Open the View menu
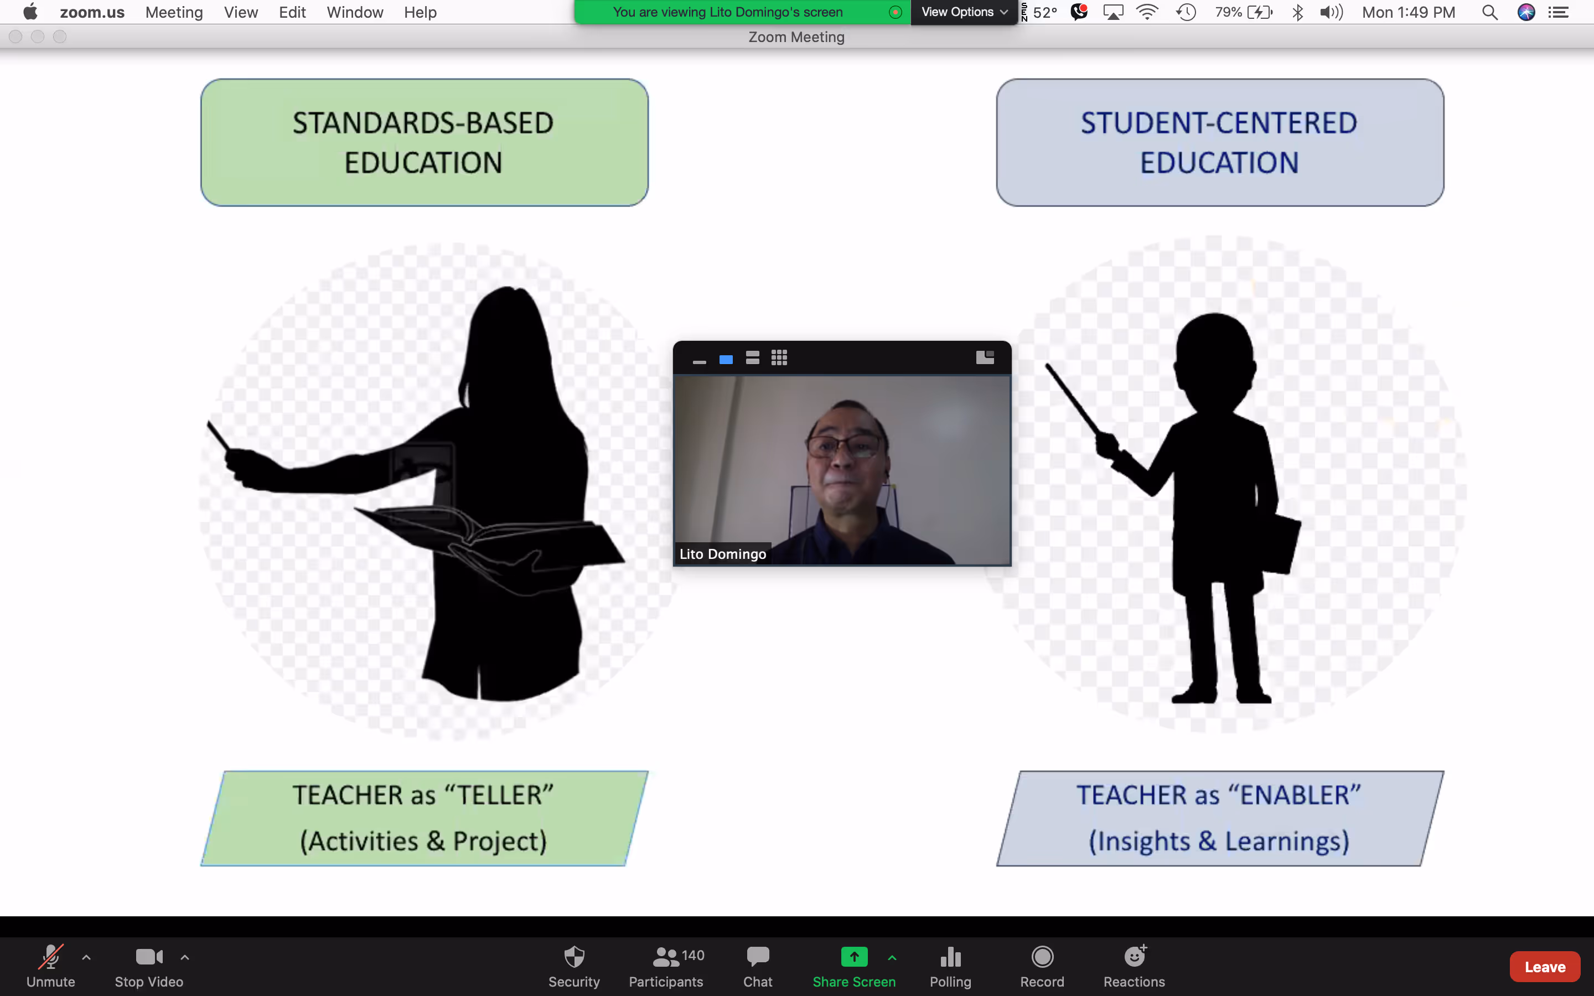Screen dimensions: 1594x996 point(240,12)
